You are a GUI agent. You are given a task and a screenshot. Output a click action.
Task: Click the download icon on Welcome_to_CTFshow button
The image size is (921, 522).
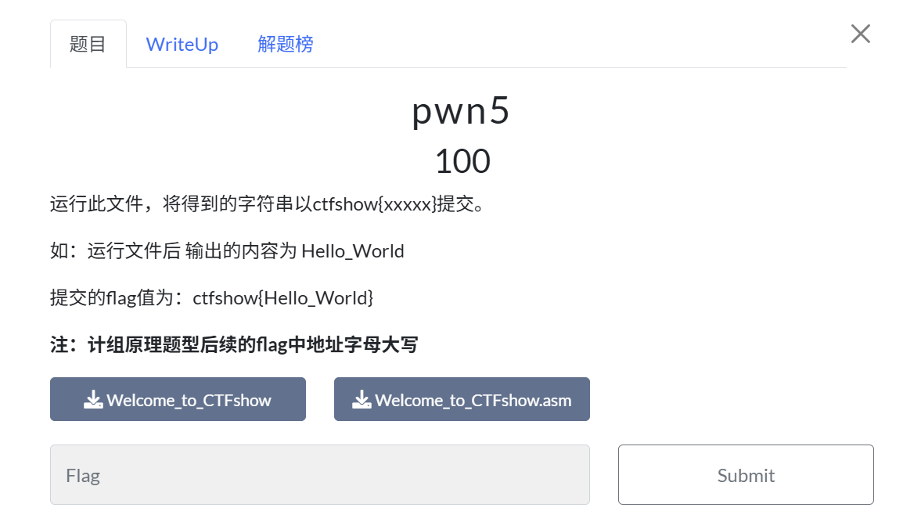coord(93,400)
